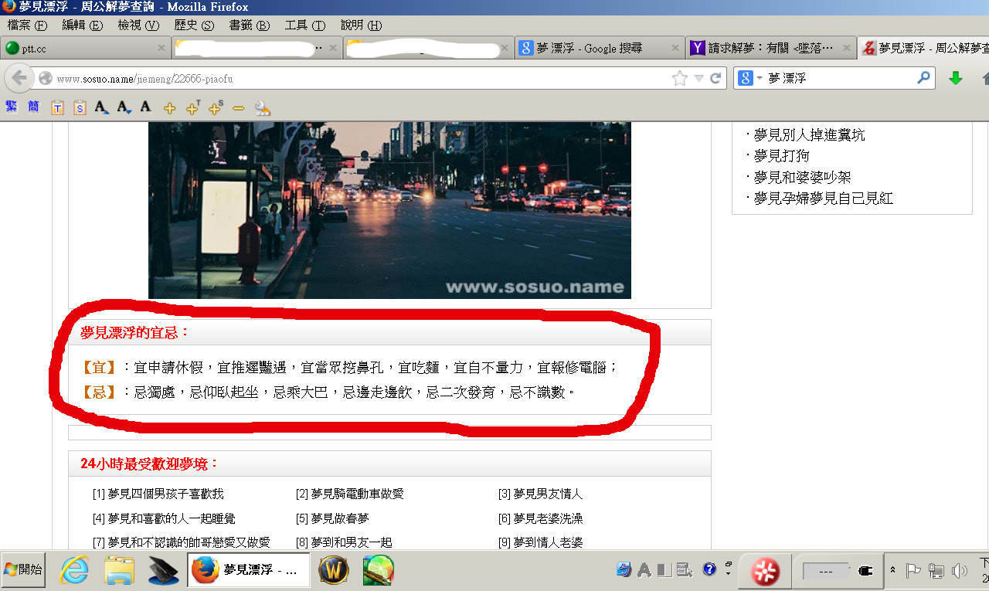Click the yellow plus T icon
Screen dimensions: 989x591
click(x=193, y=108)
